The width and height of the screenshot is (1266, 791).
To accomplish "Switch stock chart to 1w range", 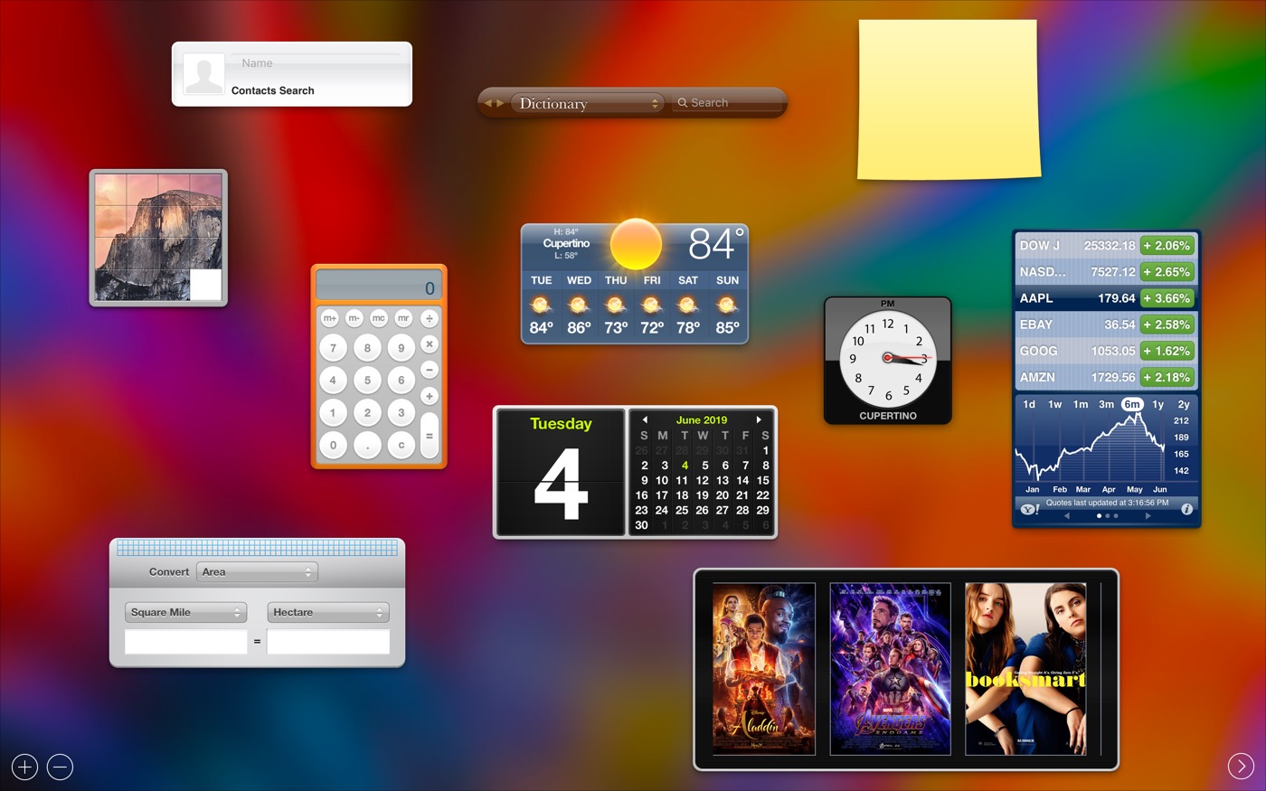I will [x=1054, y=404].
